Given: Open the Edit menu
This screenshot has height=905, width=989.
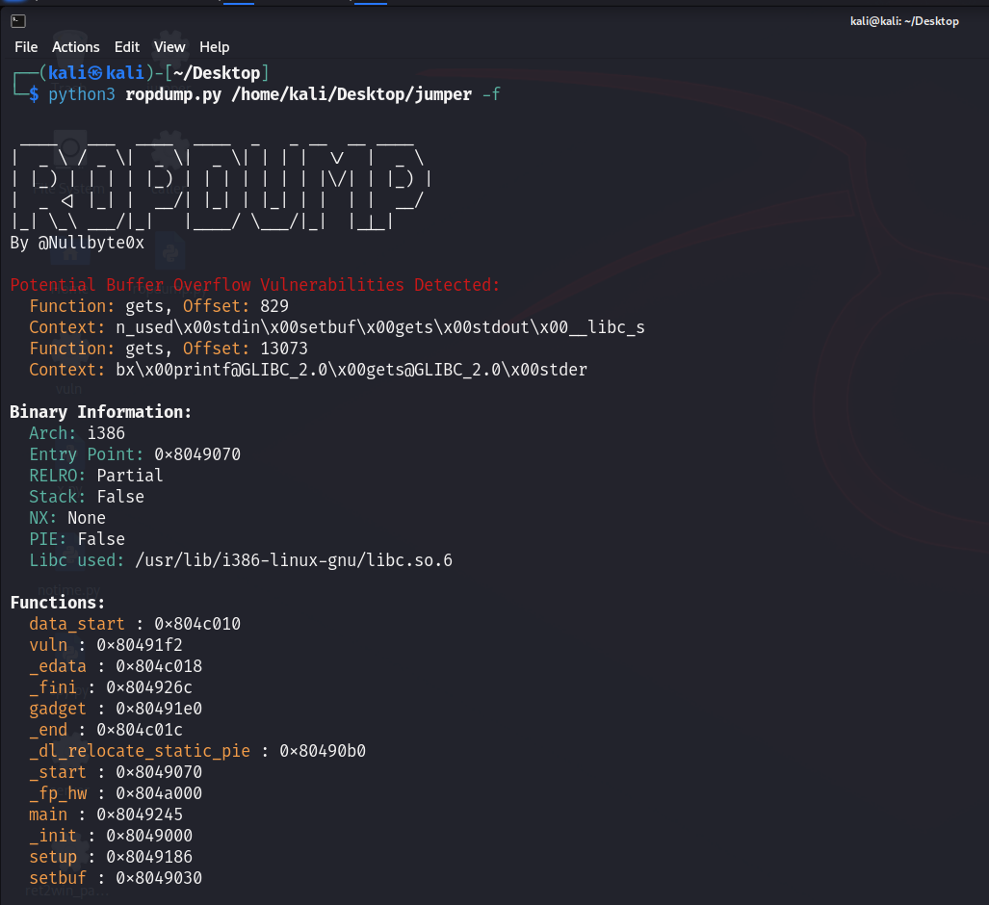Looking at the screenshot, I should click(127, 47).
